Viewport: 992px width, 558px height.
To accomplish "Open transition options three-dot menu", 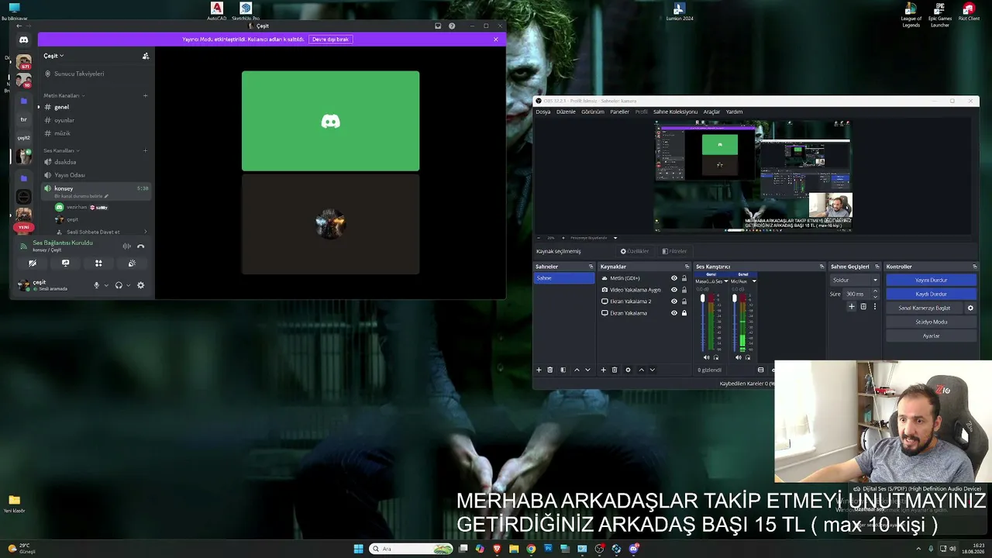I will click(875, 307).
